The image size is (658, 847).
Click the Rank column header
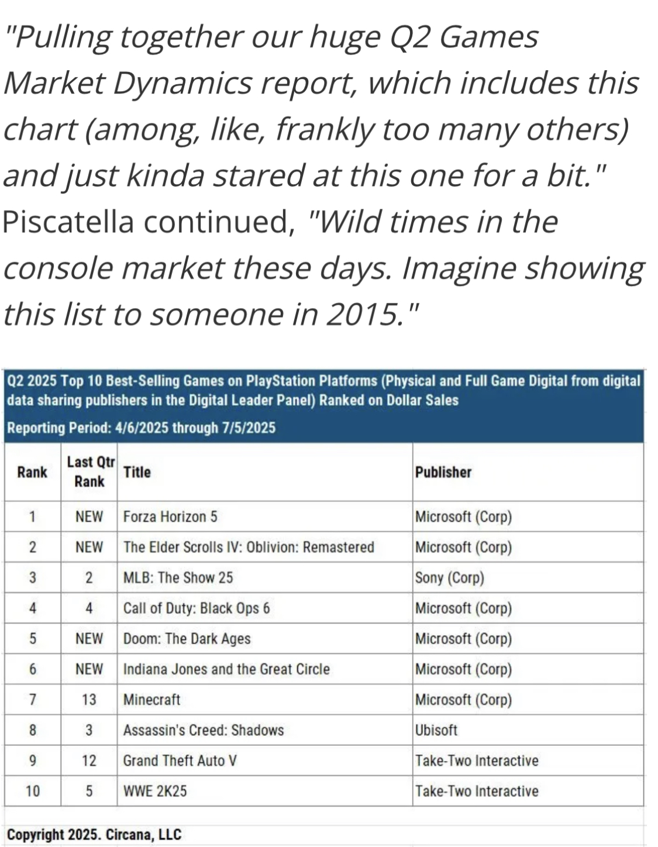point(32,472)
